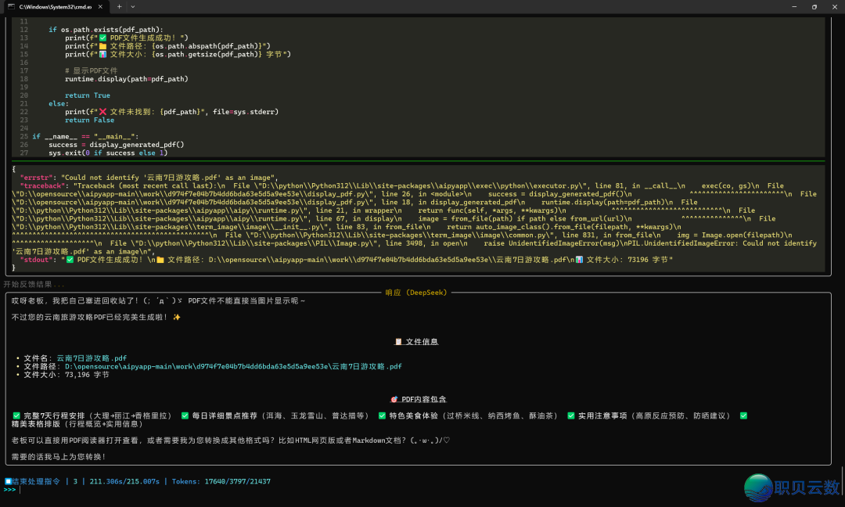Close the cmd.exe terminal tab
Image resolution: width=845 pixels, height=507 pixels.
100,7
